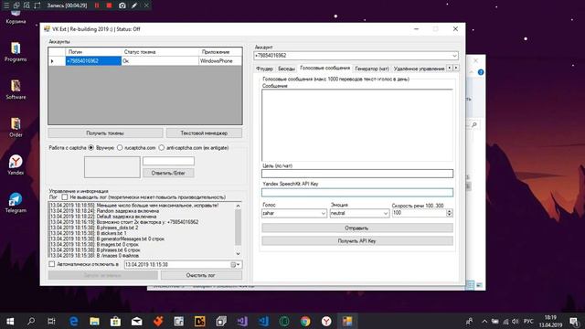Screen dimensions: 585x329
Task: Click 'Ответить/Enter' captcha button
Action: click(168, 173)
